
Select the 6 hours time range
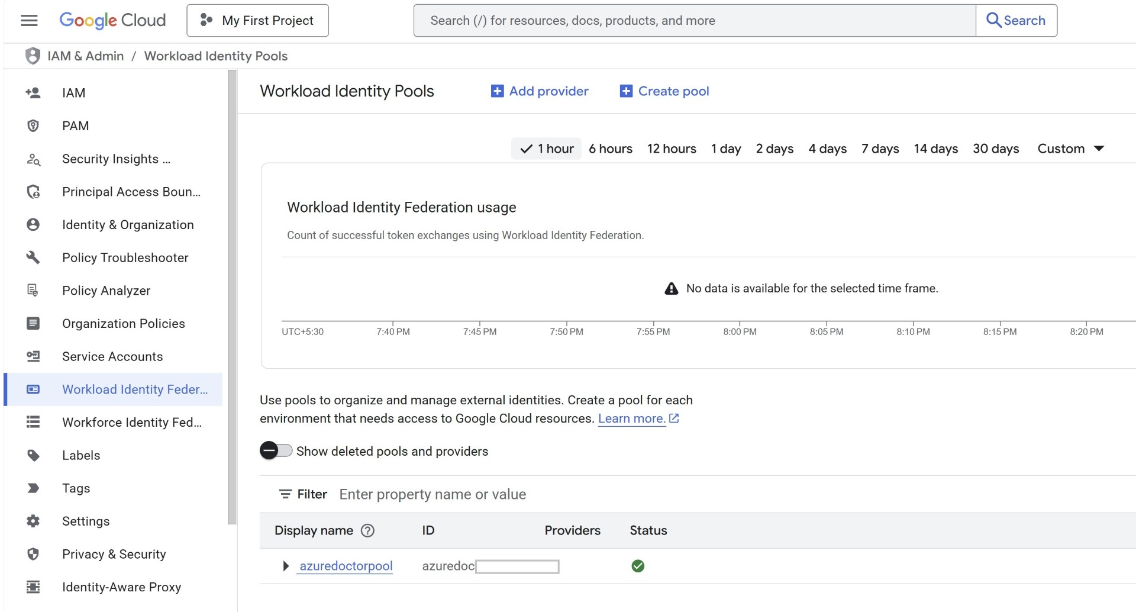point(611,149)
